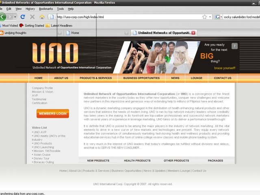Open the Boracay Outing video link
Screen dimensions: 260x195
coord(43,162)
